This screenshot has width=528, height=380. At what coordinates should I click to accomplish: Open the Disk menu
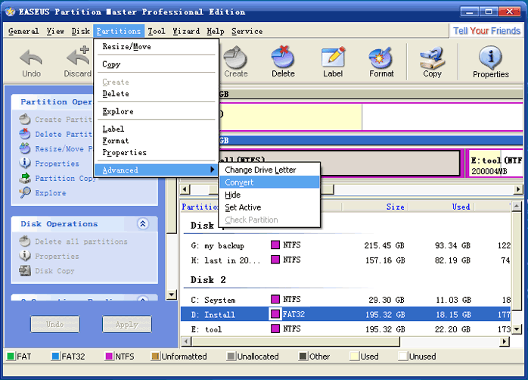pyautogui.click(x=81, y=31)
